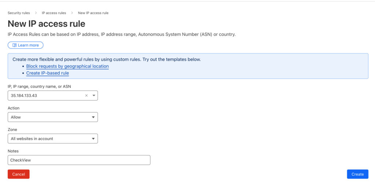Click the Action dropdown's arrow caret
Screen dimensions: 375x189
[x=94, y=117]
